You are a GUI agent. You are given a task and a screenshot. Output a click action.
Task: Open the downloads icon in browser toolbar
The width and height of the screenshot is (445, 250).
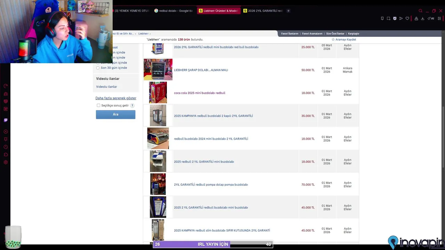(x=422, y=18)
